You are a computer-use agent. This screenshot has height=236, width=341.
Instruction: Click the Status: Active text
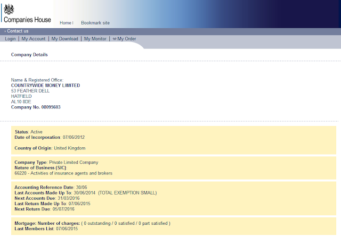pyautogui.click(x=29, y=132)
